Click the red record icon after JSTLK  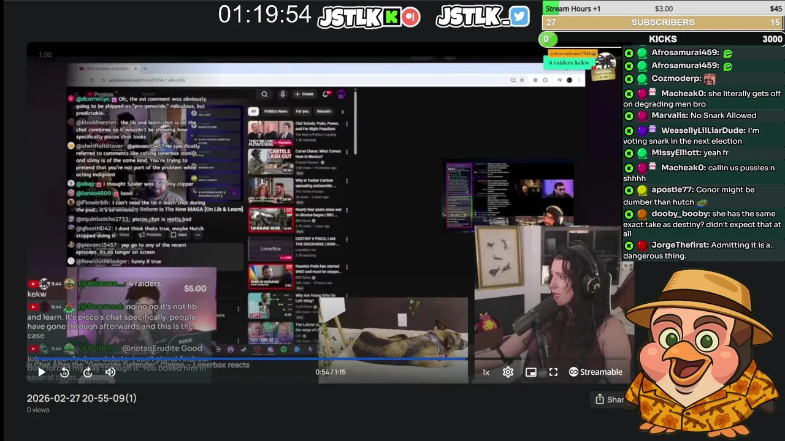411,17
